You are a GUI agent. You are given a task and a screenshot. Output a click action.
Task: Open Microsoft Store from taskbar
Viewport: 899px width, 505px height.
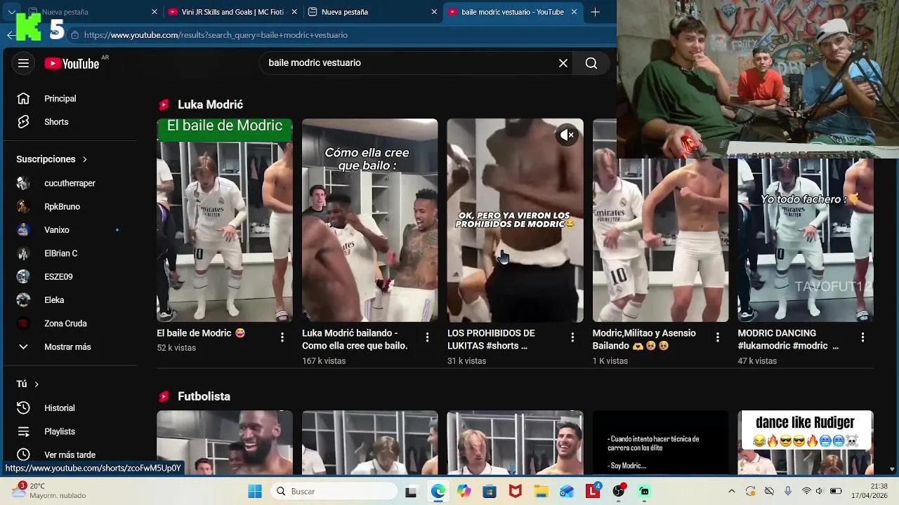490,492
